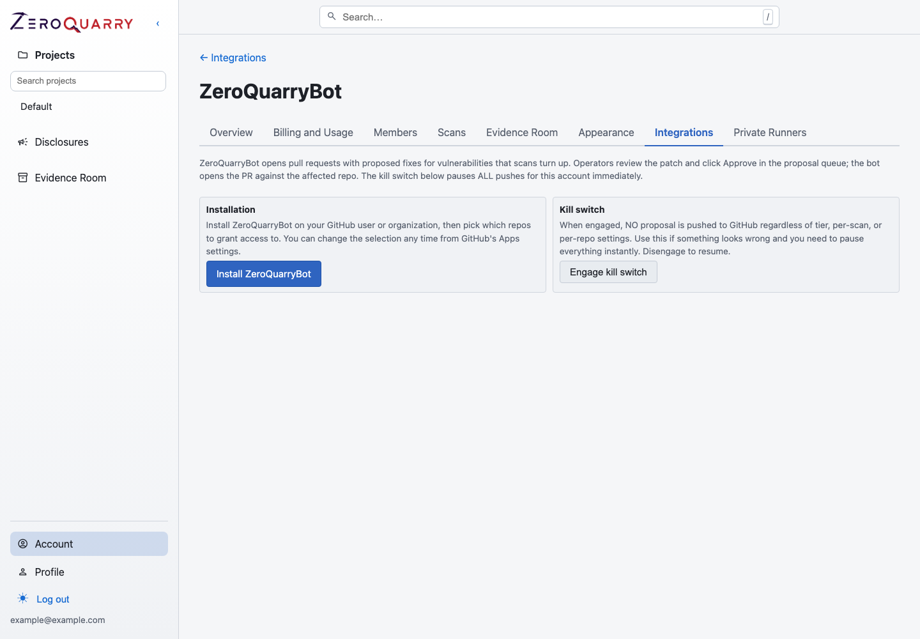The image size is (920, 639).
Task: Log out of the account
Action: pos(53,599)
